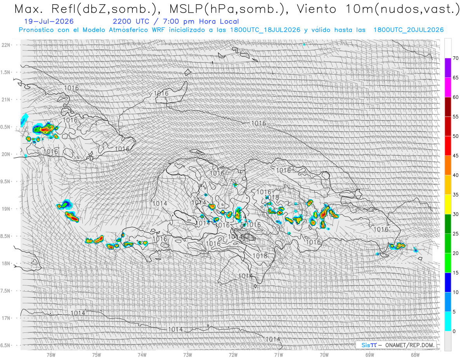Click the '75W' longitude axis label
The image size is (466, 360).
[96, 355]
